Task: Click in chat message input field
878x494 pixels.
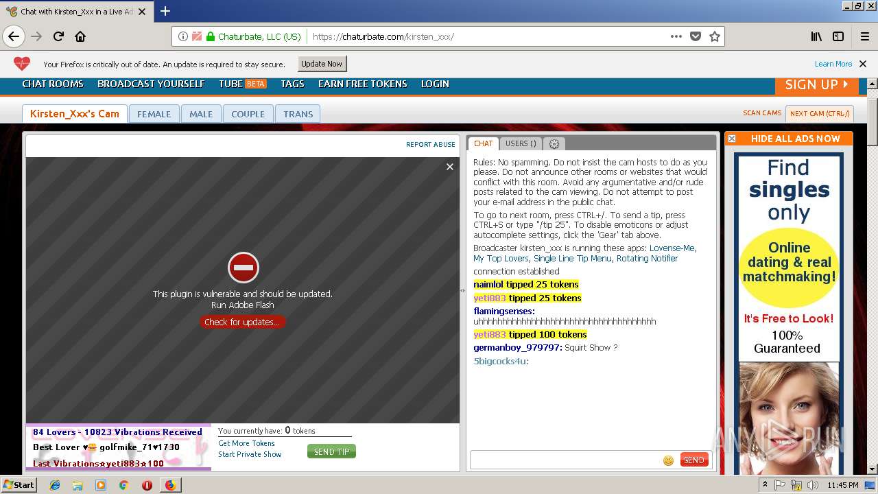Action: [565, 460]
